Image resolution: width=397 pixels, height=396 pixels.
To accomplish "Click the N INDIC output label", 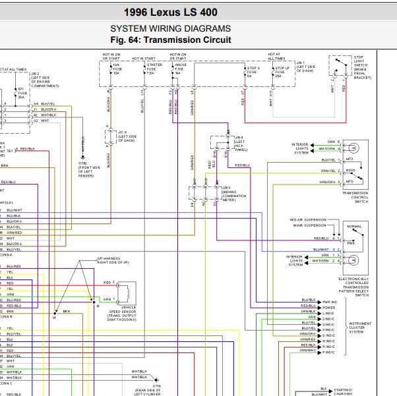I will (328, 341).
